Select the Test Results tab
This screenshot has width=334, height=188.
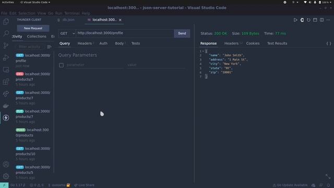coord(277,43)
